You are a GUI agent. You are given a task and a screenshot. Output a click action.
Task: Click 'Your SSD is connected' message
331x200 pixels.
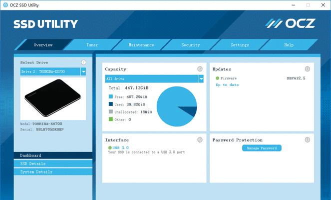[x=146, y=152]
